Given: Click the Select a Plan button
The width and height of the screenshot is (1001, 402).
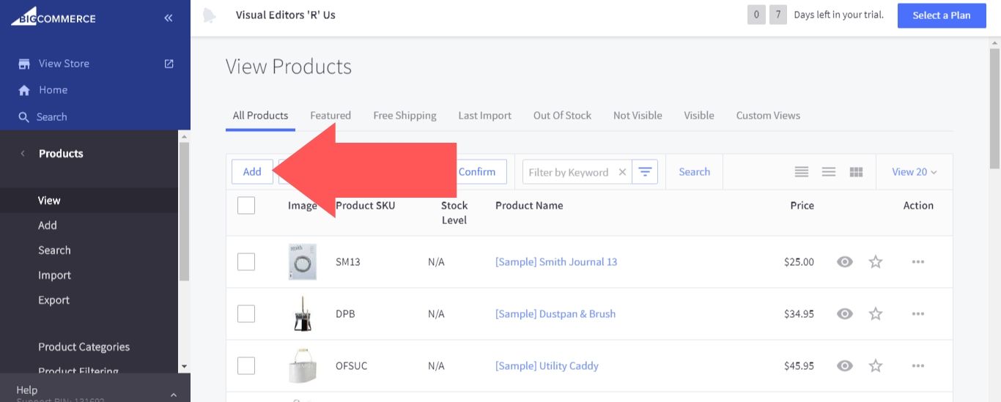Looking at the screenshot, I should click(942, 15).
